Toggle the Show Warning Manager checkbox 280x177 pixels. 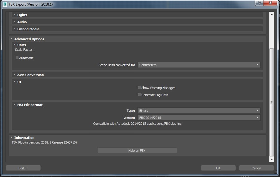click(x=139, y=88)
